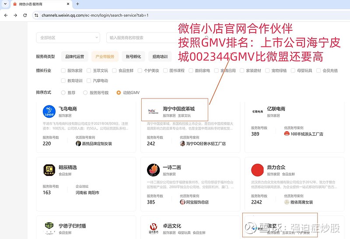Click 河南省 南阳市 company address
This screenshot has width=350, height=239.
[x=87, y=193]
